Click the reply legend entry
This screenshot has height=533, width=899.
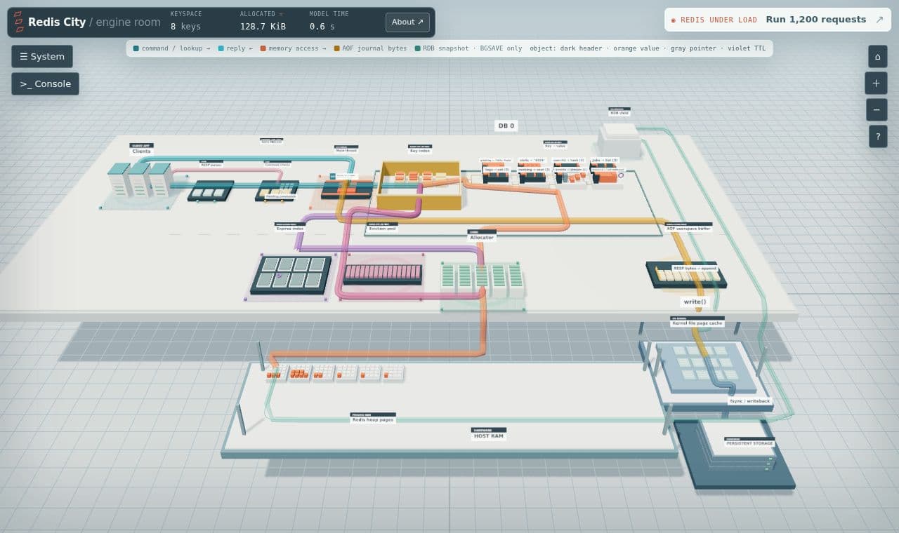235,48
